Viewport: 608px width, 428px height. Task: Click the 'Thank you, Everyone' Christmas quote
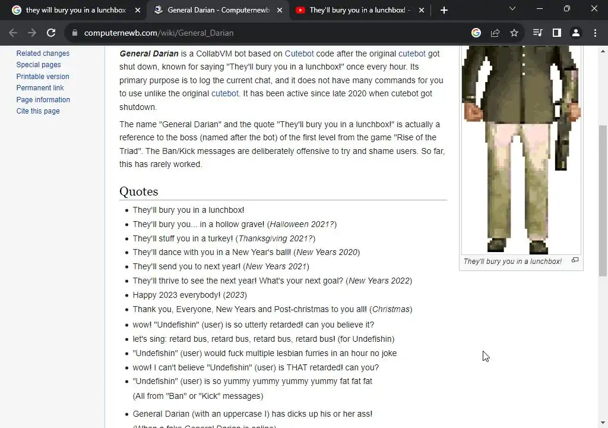click(272, 310)
